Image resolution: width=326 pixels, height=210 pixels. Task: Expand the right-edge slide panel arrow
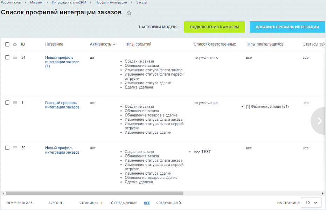pyautogui.click(x=319, y=121)
